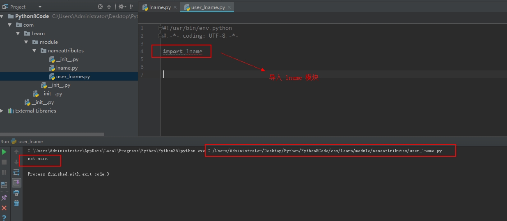
Task: Close the user_lname.py editor tab
Action: click(229, 7)
